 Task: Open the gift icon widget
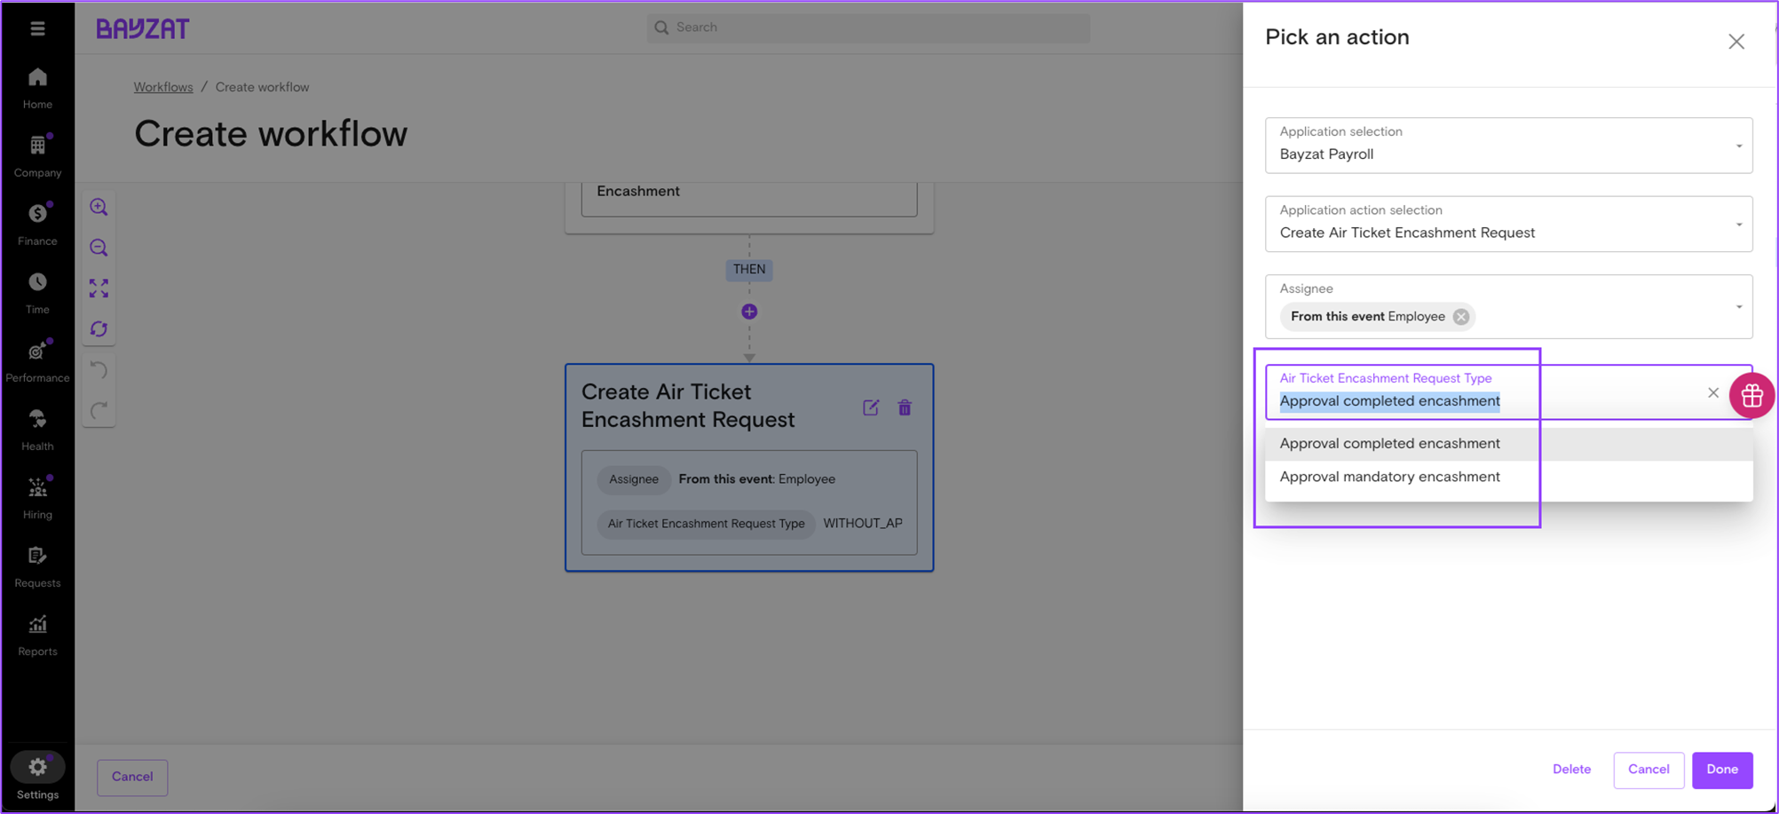[x=1751, y=396]
